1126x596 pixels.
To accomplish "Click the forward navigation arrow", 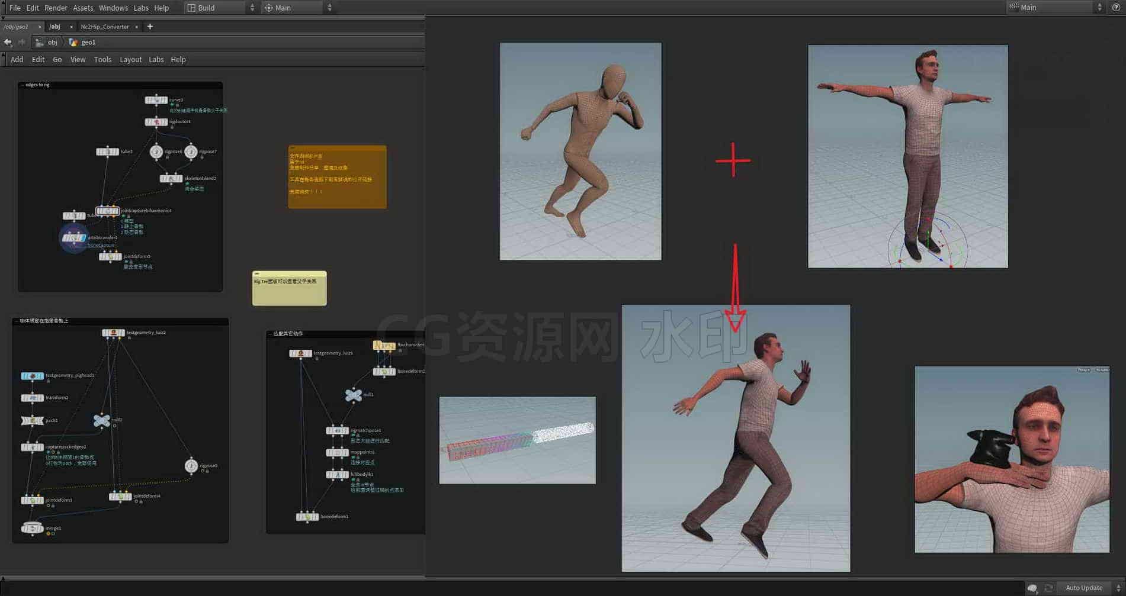I will (21, 42).
